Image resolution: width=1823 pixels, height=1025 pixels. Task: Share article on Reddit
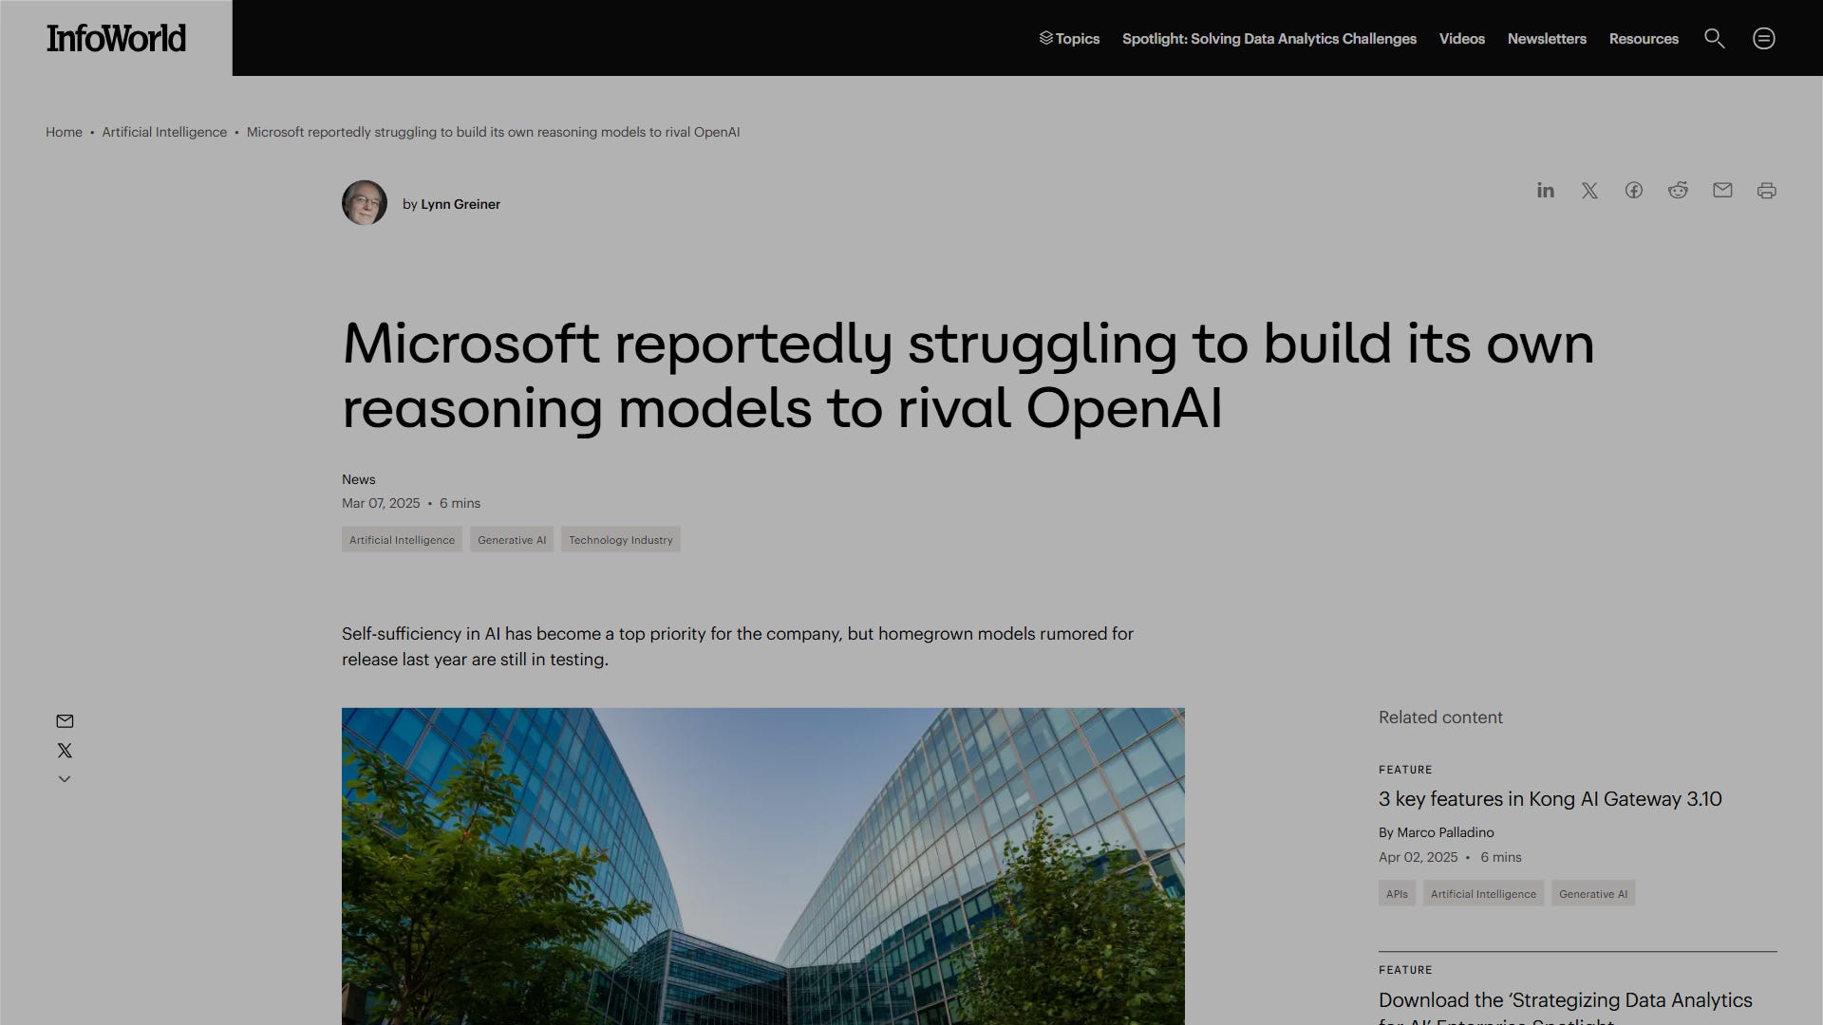[1678, 191]
